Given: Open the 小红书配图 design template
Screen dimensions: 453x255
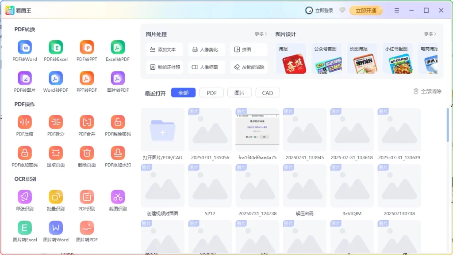Looking at the screenshot, I should click(x=398, y=59).
